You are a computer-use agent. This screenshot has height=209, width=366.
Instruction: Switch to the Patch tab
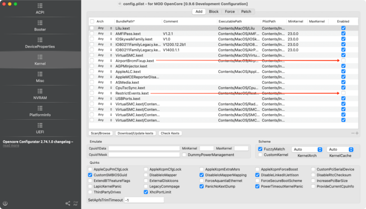point(246,11)
